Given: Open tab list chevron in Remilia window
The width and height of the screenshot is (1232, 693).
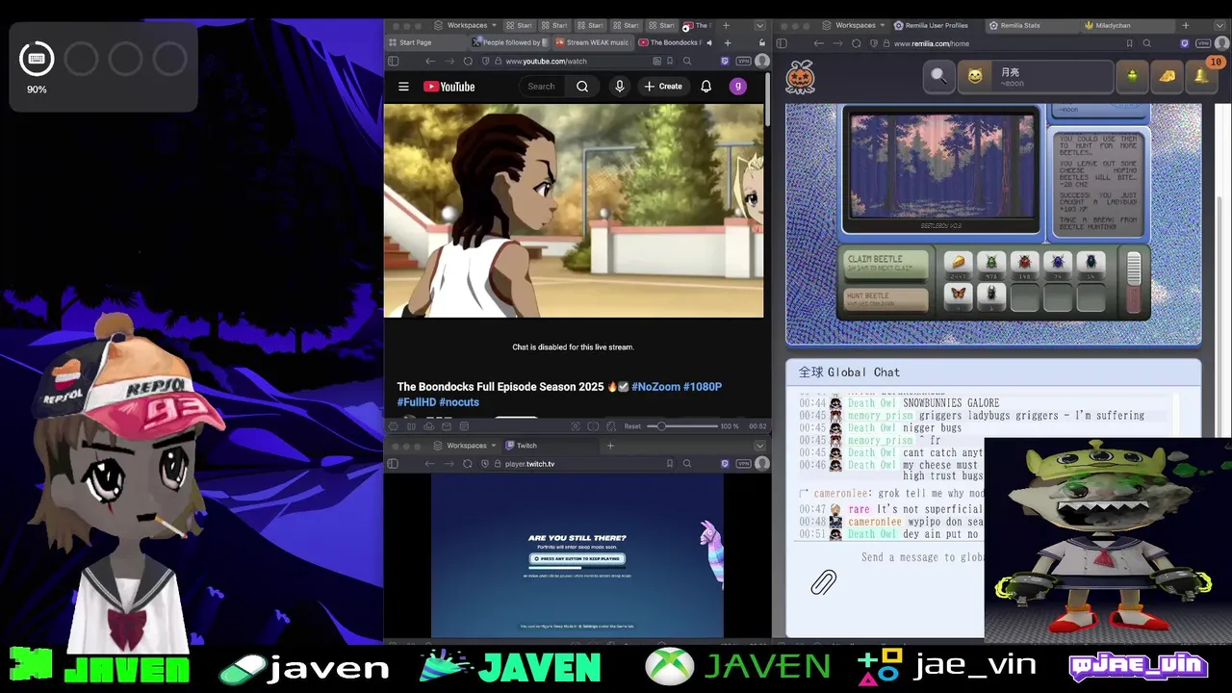Looking at the screenshot, I should pyautogui.click(x=1220, y=25).
